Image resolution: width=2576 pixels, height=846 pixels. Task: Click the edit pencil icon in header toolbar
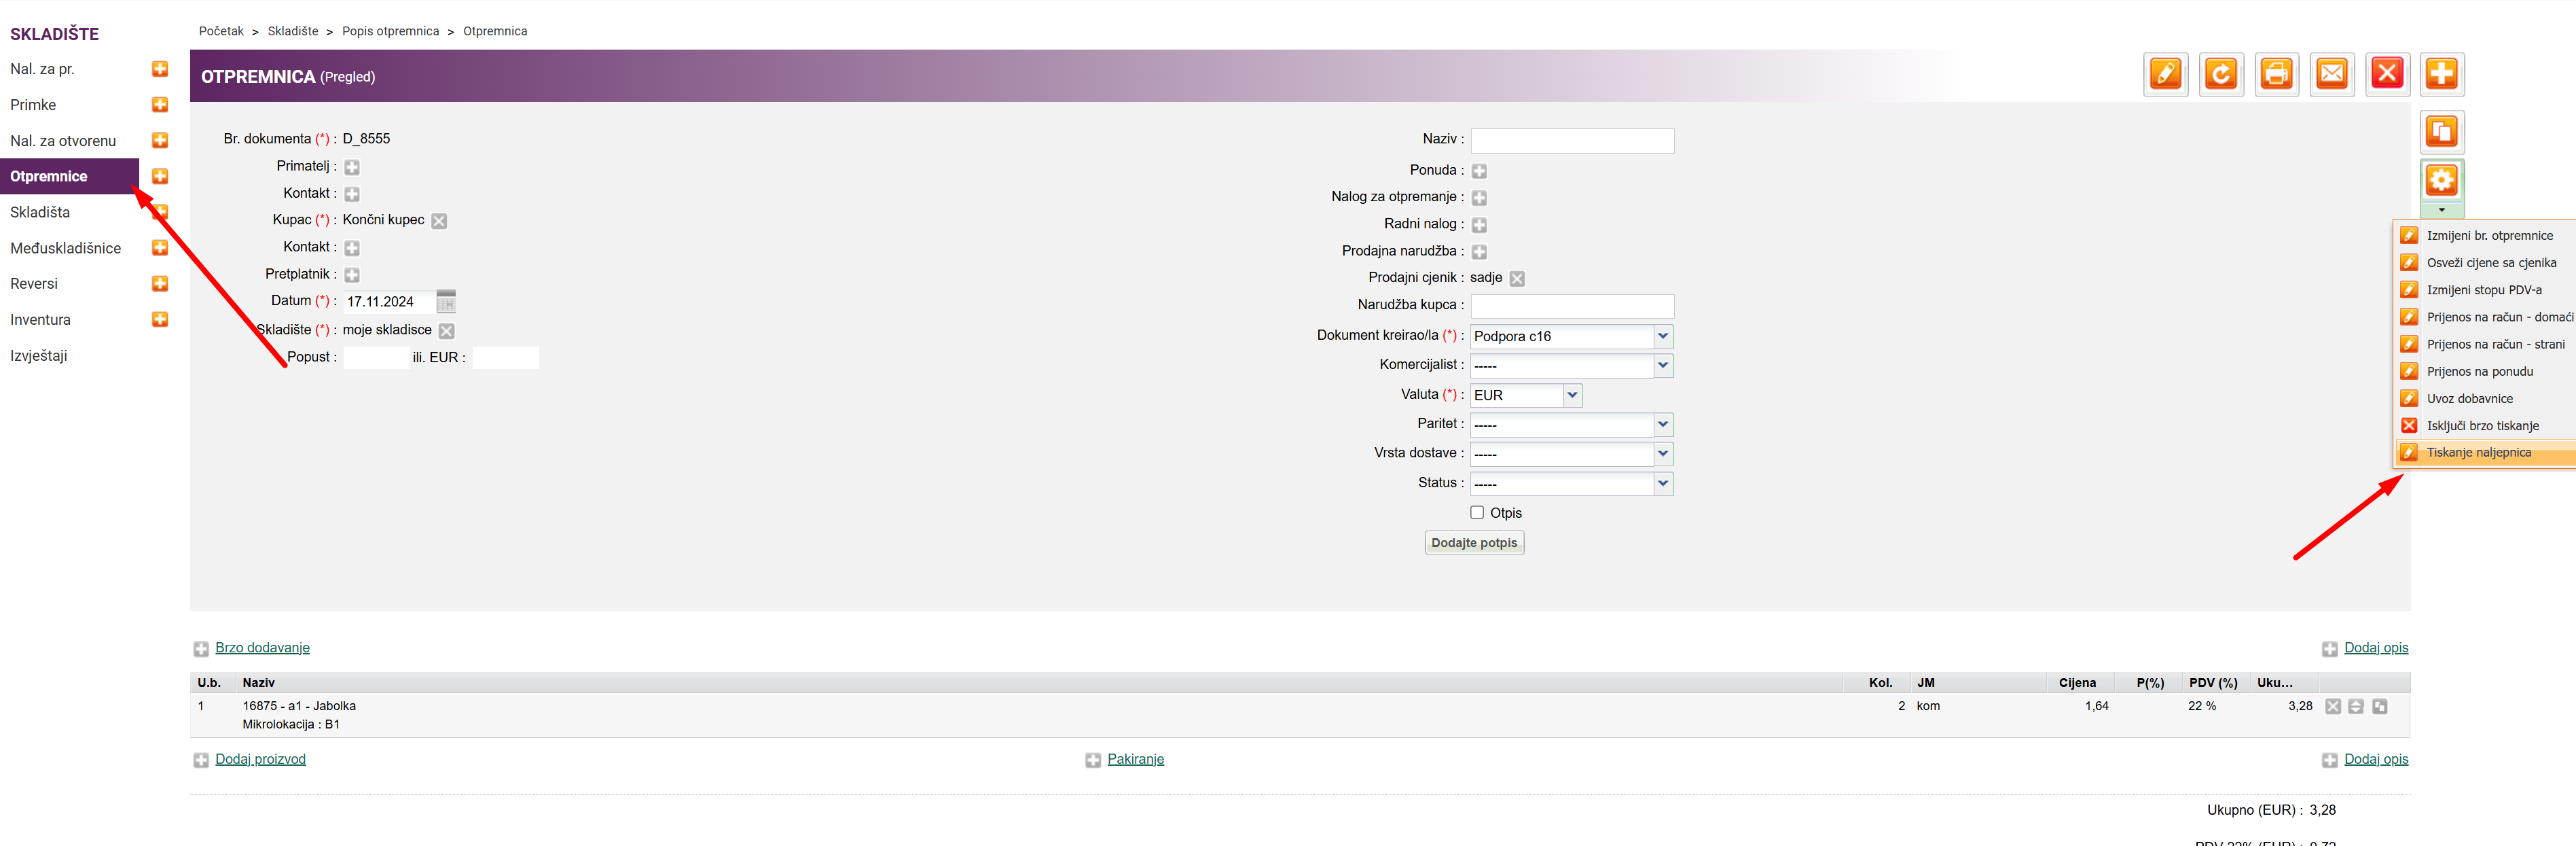coord(2165,74)
